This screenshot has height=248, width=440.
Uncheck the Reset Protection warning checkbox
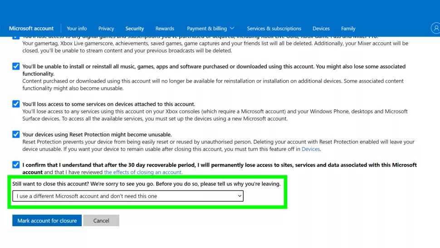click(16, 134)
